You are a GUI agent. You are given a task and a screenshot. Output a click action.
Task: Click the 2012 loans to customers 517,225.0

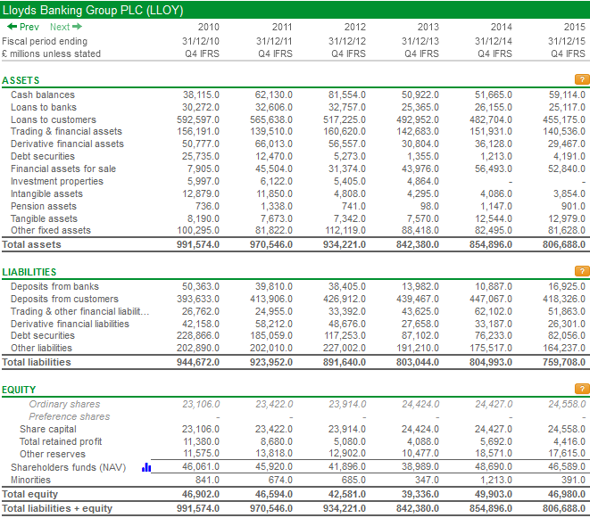point(345,119)
